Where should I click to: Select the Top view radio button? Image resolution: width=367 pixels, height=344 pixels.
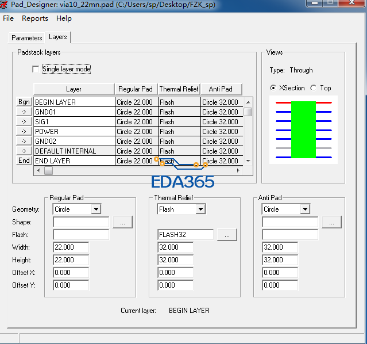point(313,88)
